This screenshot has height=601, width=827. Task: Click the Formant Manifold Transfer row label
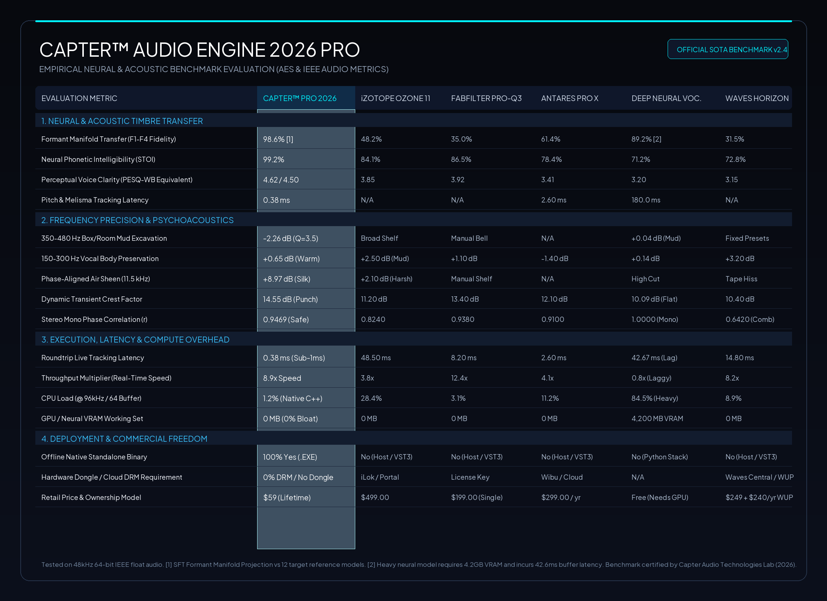[x=109, y=139]
